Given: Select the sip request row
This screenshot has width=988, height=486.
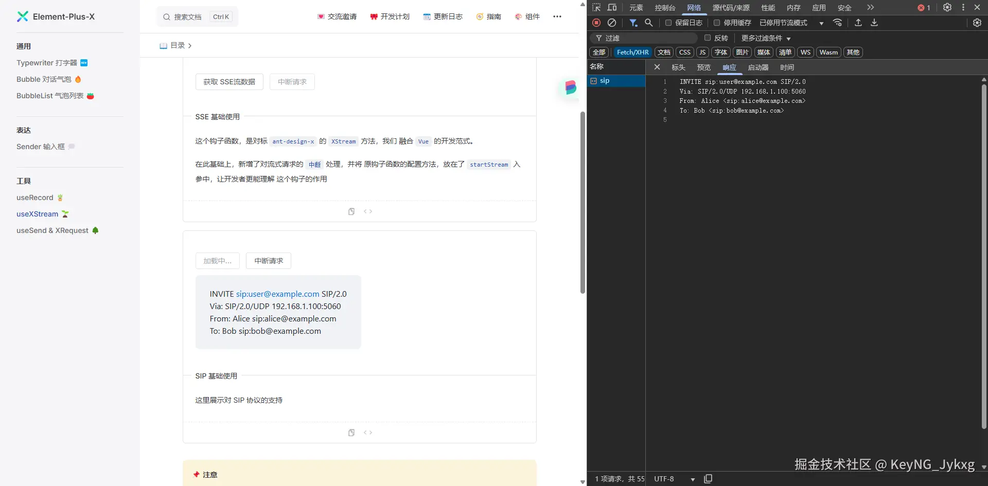Looking at the screenshot, I should (616, 81).
